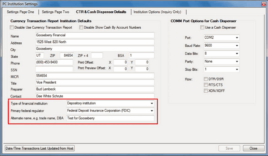
Task: Tick the XON/XOFF flow checkbox
Action: [206, 91]
